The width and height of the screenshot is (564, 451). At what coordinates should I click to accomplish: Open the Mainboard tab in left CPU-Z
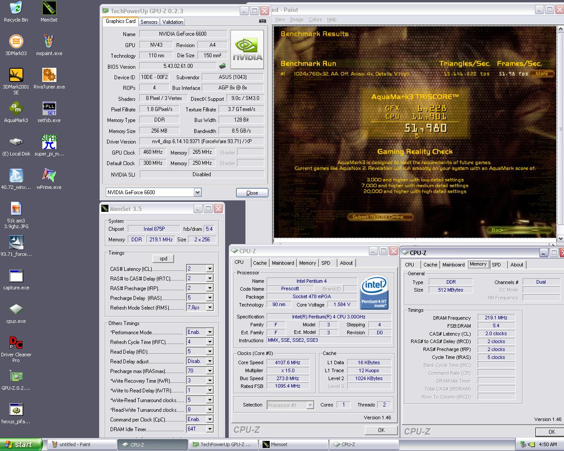(x=283, y=263)
